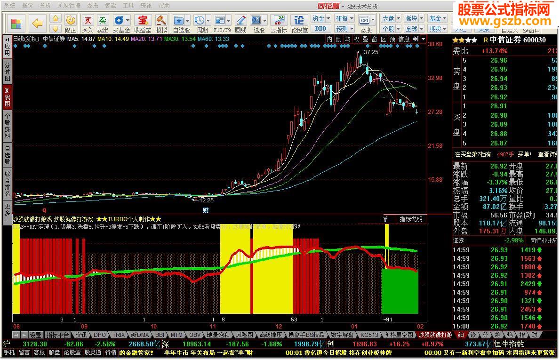
Task: Open the 扩展行情 menu
Action: coord(69,5)
